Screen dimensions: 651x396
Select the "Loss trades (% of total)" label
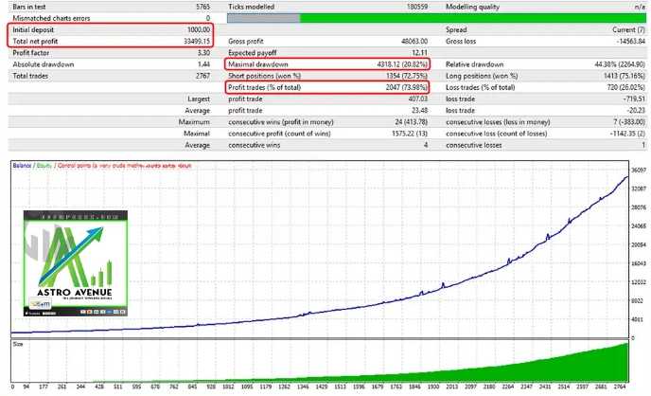[481, 87]
